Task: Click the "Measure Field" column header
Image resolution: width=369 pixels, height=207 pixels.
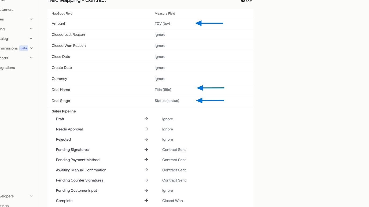Action: [165, 13]
